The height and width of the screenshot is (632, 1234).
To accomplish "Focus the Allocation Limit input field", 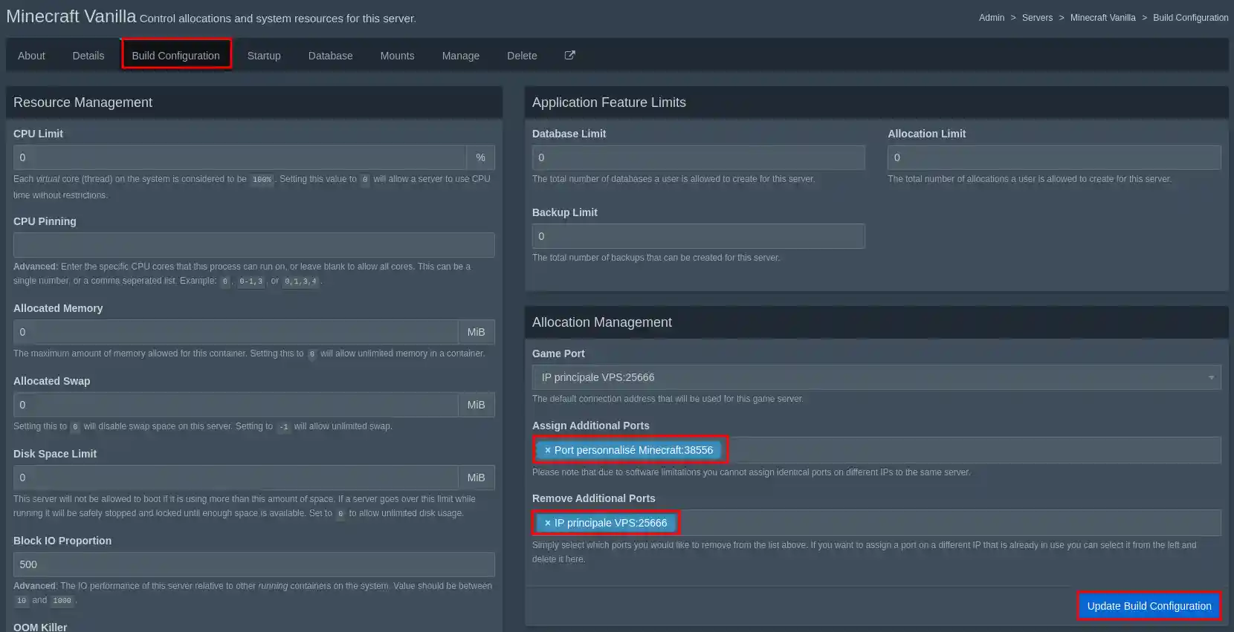I will (x=1054, y=157).
